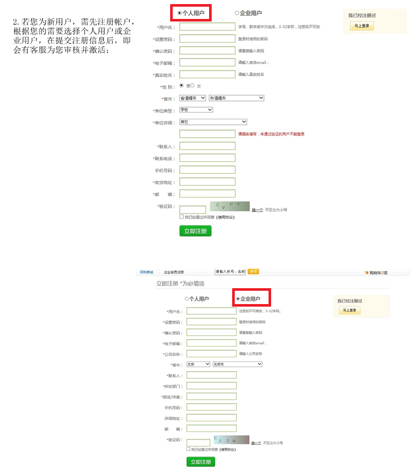Open the 单位类型 dropdown showing 学校
This screenshot has height=473, width=410.
196,110
